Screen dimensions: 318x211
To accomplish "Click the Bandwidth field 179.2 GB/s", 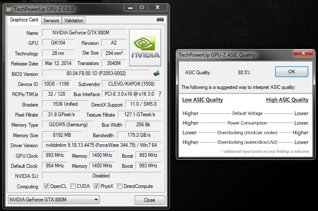I will [x=139, y=135].
